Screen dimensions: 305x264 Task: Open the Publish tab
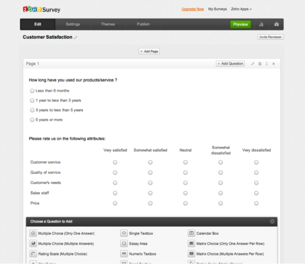(143, 24)
